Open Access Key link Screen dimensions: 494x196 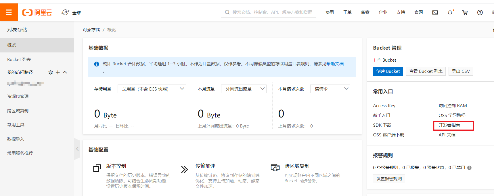click(384, 106)
